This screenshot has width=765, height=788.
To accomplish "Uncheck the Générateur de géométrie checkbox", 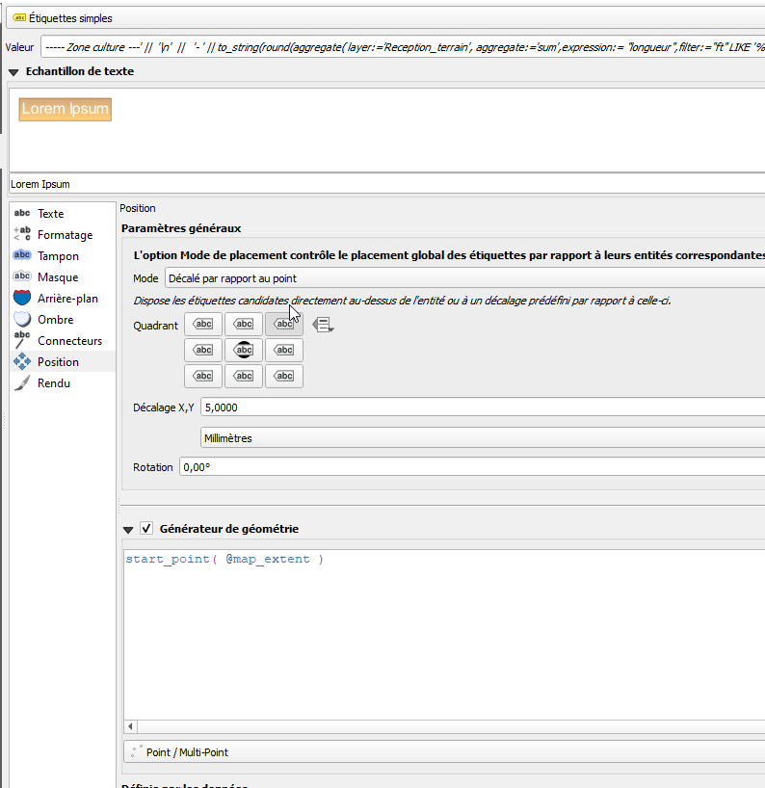I will pos(146,529).
